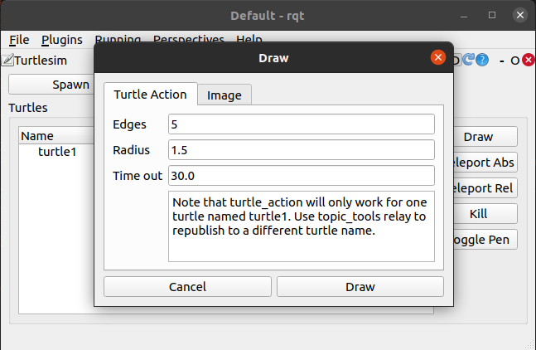Select turtle1 in the Turtles list
Viewport: 536px width, 350px height.
pyautogui.click(x=57, y=152)
